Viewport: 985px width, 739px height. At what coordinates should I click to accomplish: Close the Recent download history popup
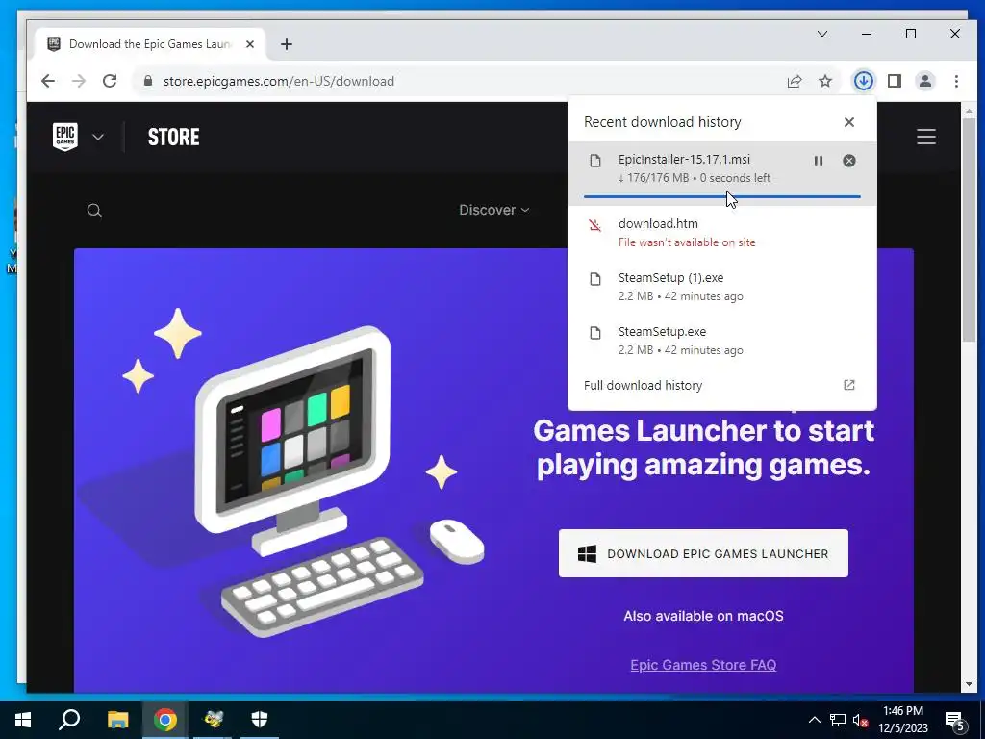click(848, 122)
